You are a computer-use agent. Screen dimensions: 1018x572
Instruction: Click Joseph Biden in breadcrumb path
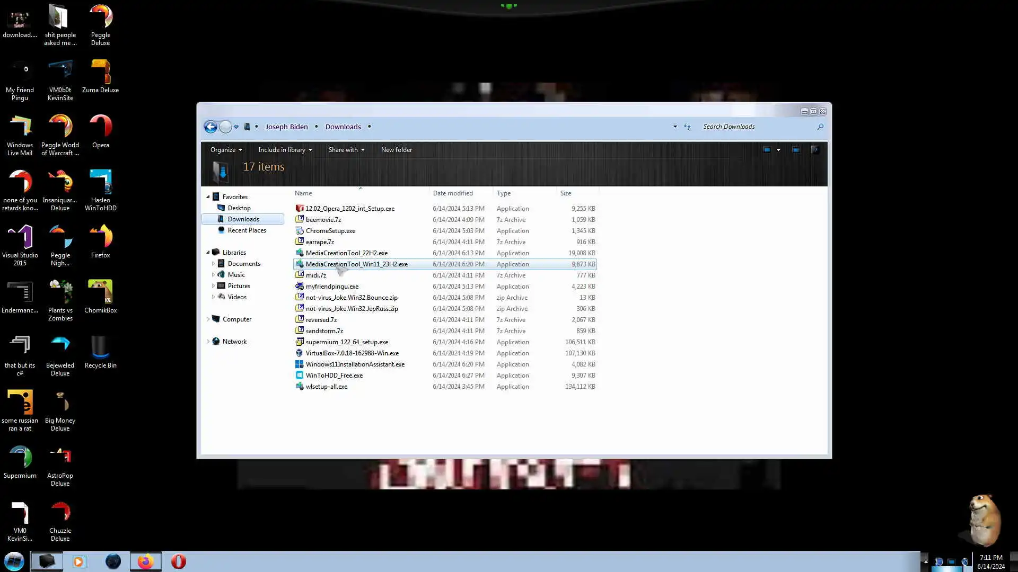(286, 127)
